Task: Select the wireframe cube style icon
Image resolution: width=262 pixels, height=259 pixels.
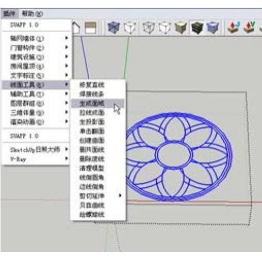Action: click(x=149, y=28)
